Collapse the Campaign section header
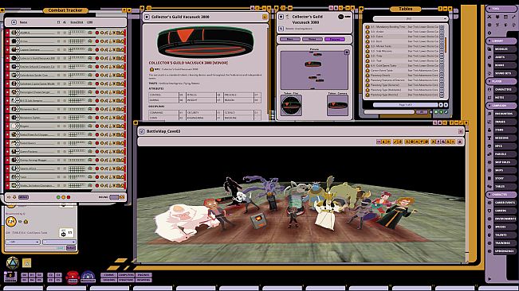 tap(501, 106)
